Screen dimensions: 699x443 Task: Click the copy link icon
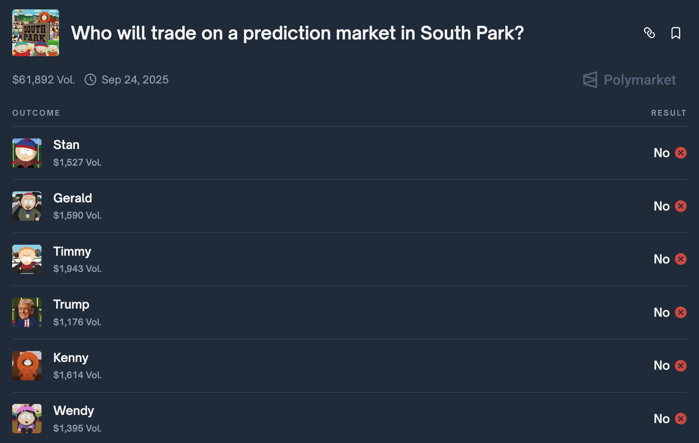tap(649, 33)
